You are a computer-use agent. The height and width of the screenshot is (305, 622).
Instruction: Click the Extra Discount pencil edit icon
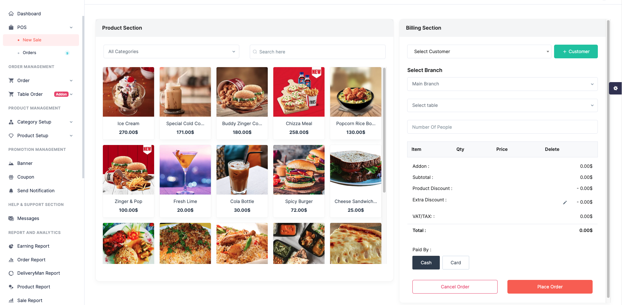(x=565, y=202)
